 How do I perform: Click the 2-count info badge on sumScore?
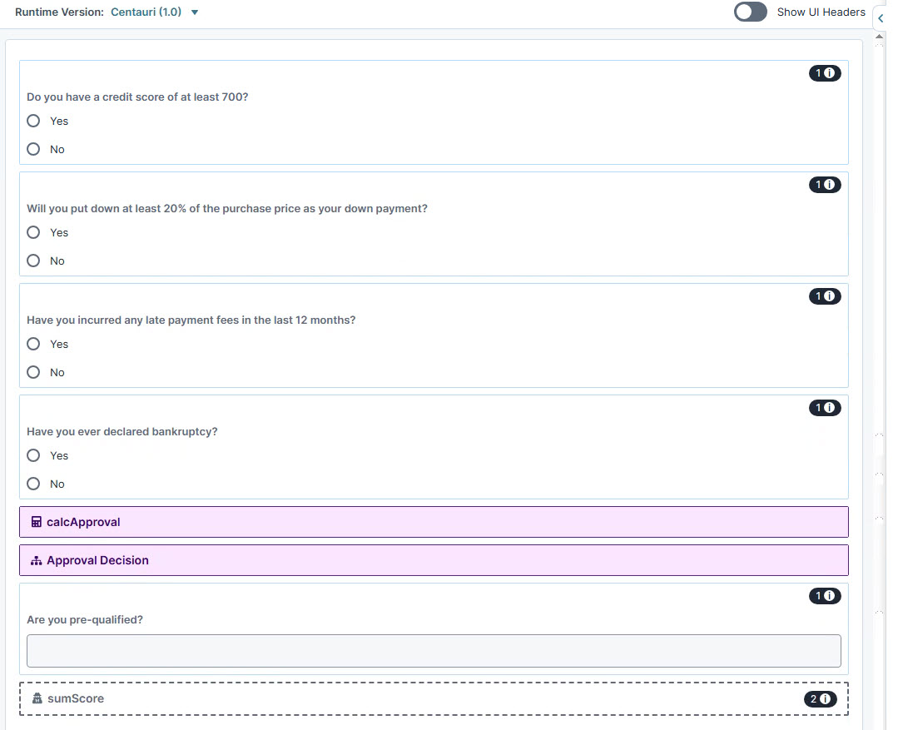821,698
